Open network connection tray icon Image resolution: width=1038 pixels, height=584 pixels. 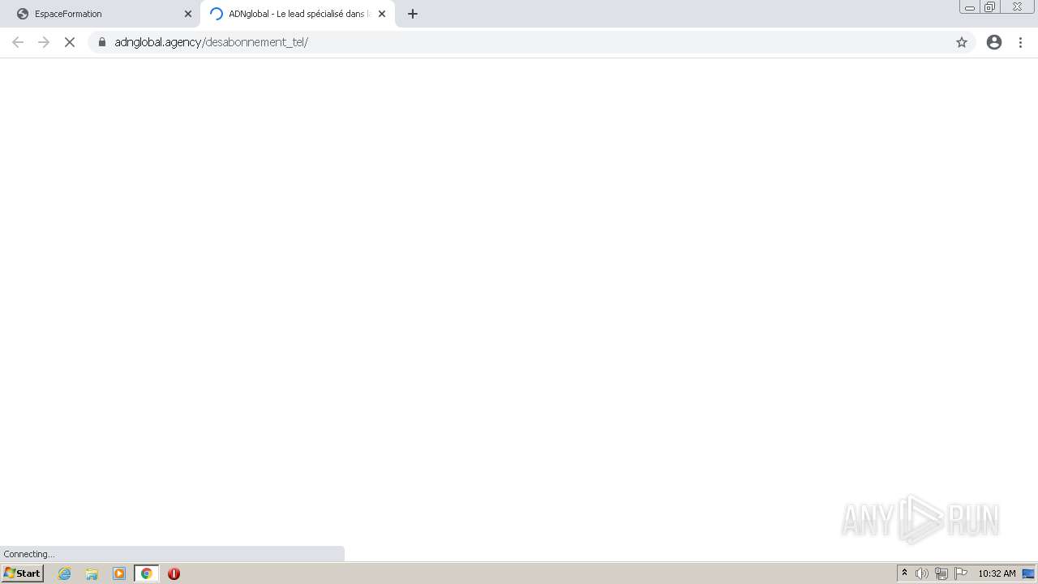[x=941, y=573]
